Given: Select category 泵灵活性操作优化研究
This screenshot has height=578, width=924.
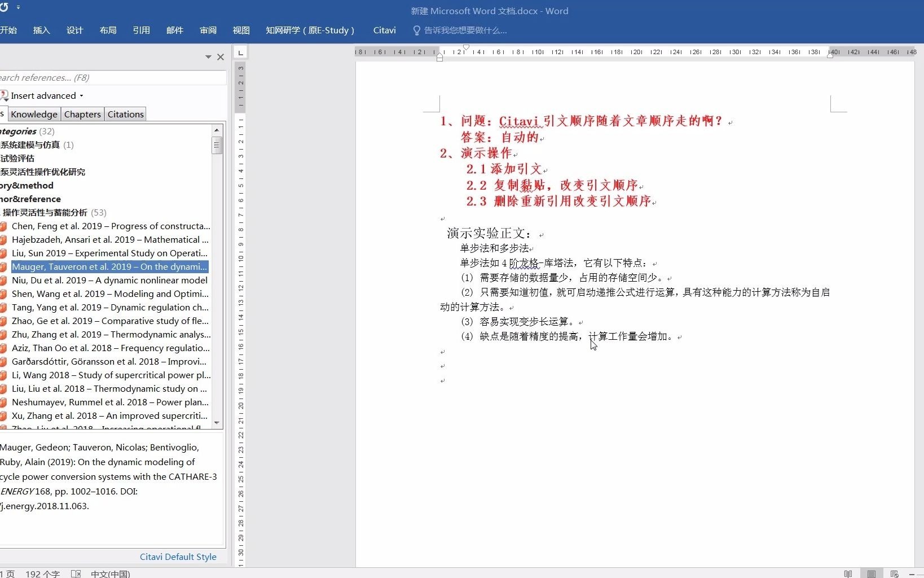Looking at the screenshot, I should (x=43, y=172).
